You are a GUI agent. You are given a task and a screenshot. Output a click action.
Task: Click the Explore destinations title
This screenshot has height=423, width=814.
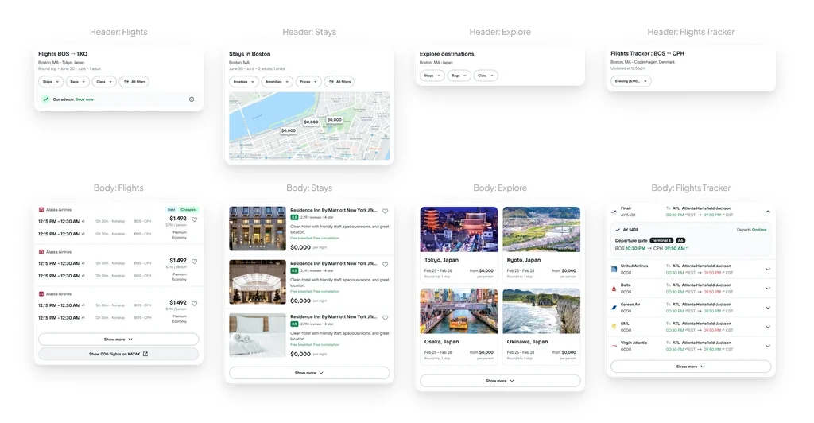click(x=447, y=54)
